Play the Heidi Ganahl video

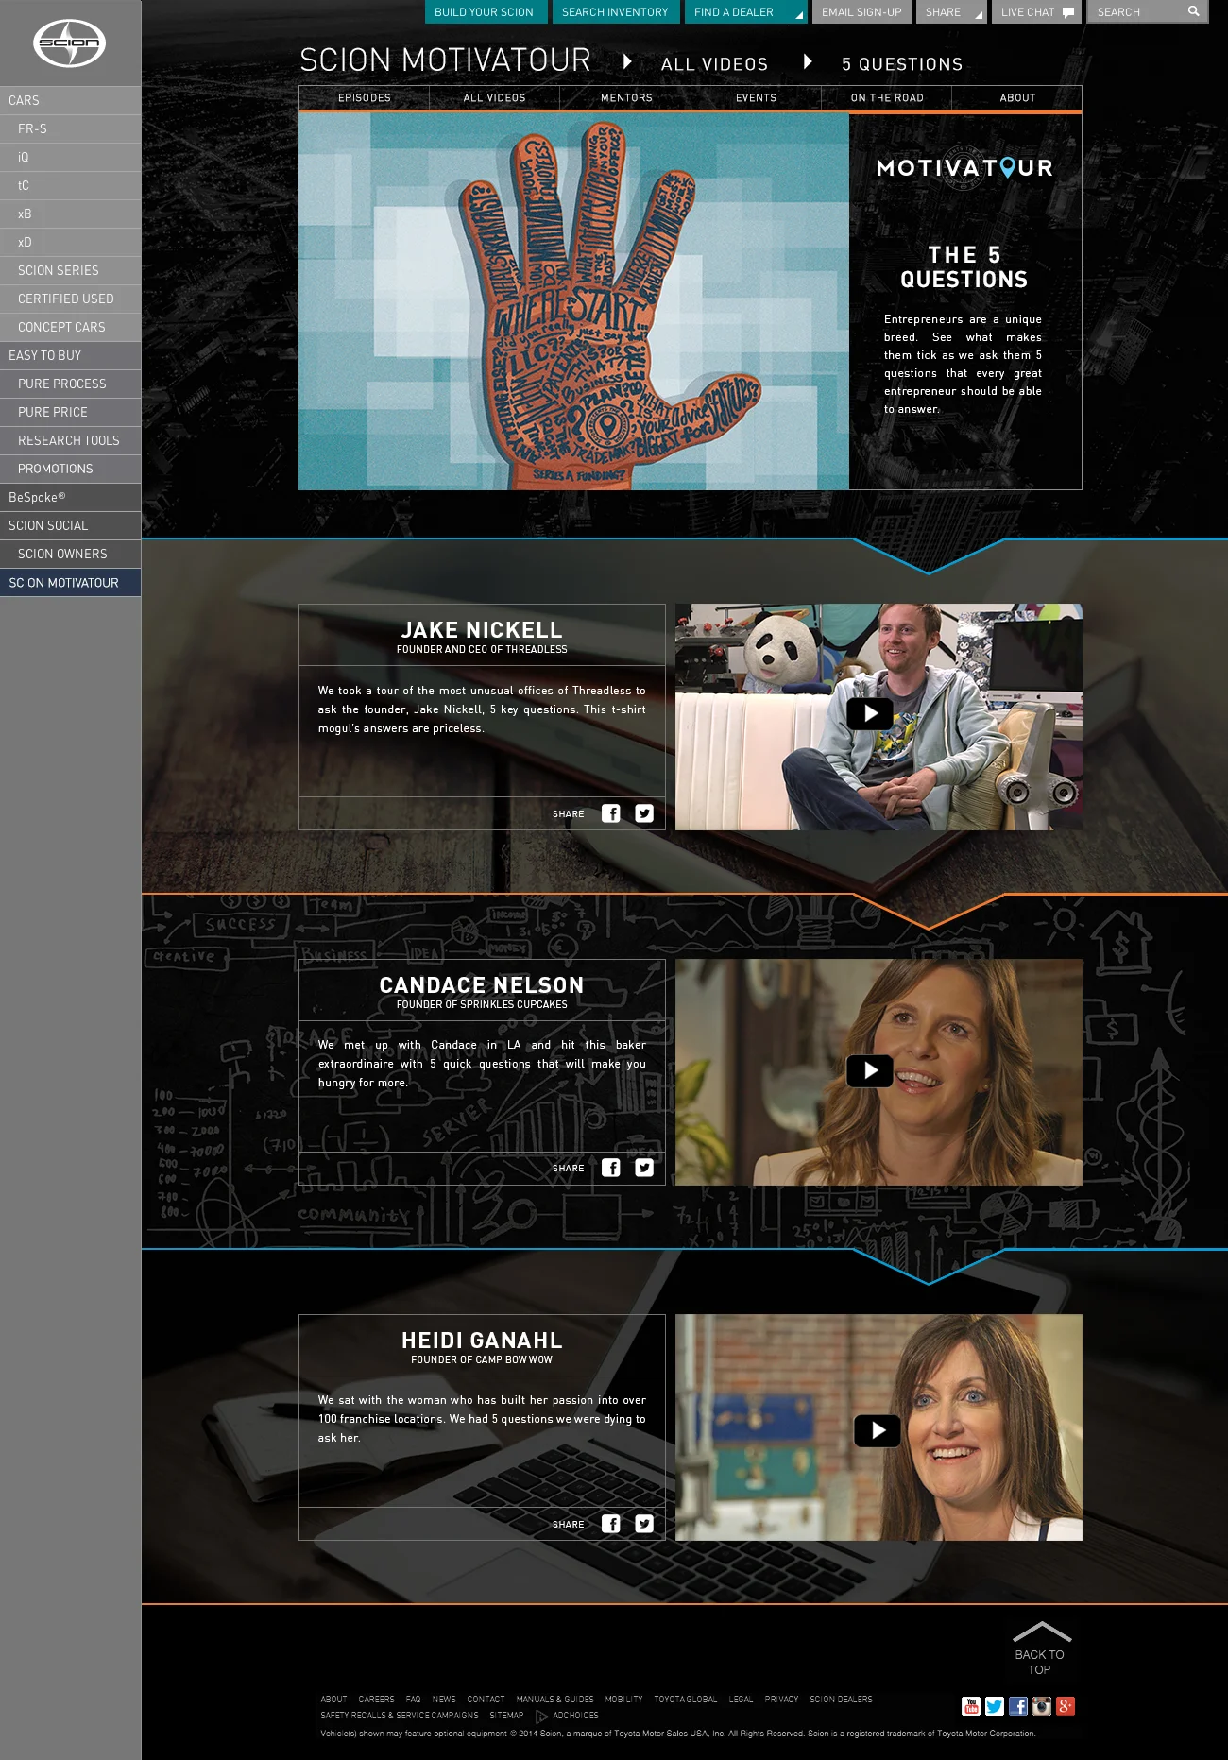878,1430
